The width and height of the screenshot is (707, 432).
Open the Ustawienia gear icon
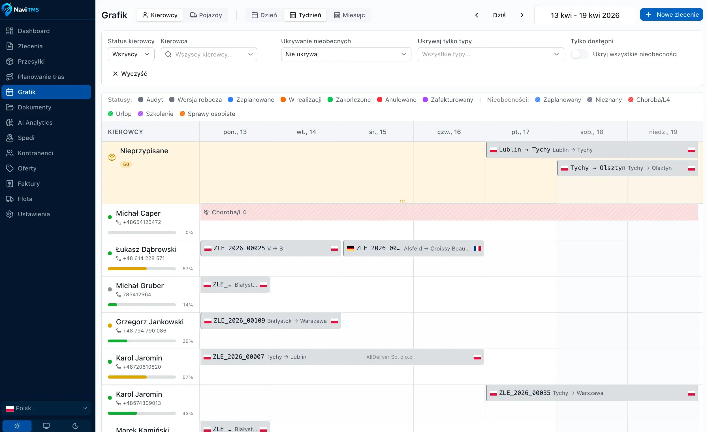tap(10, 214)
